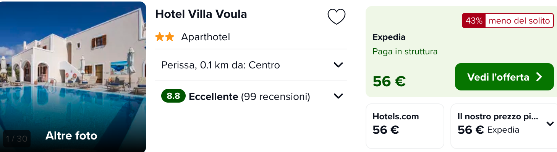
Task: Click Vedi l'offerta green button
Action: point(504,77)
